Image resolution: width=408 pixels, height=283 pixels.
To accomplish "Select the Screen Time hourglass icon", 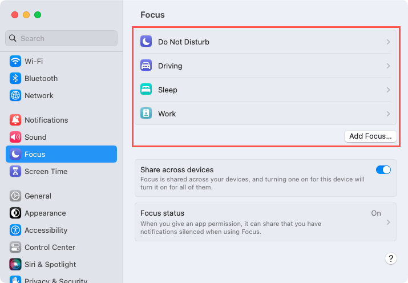I will [15, 171].
